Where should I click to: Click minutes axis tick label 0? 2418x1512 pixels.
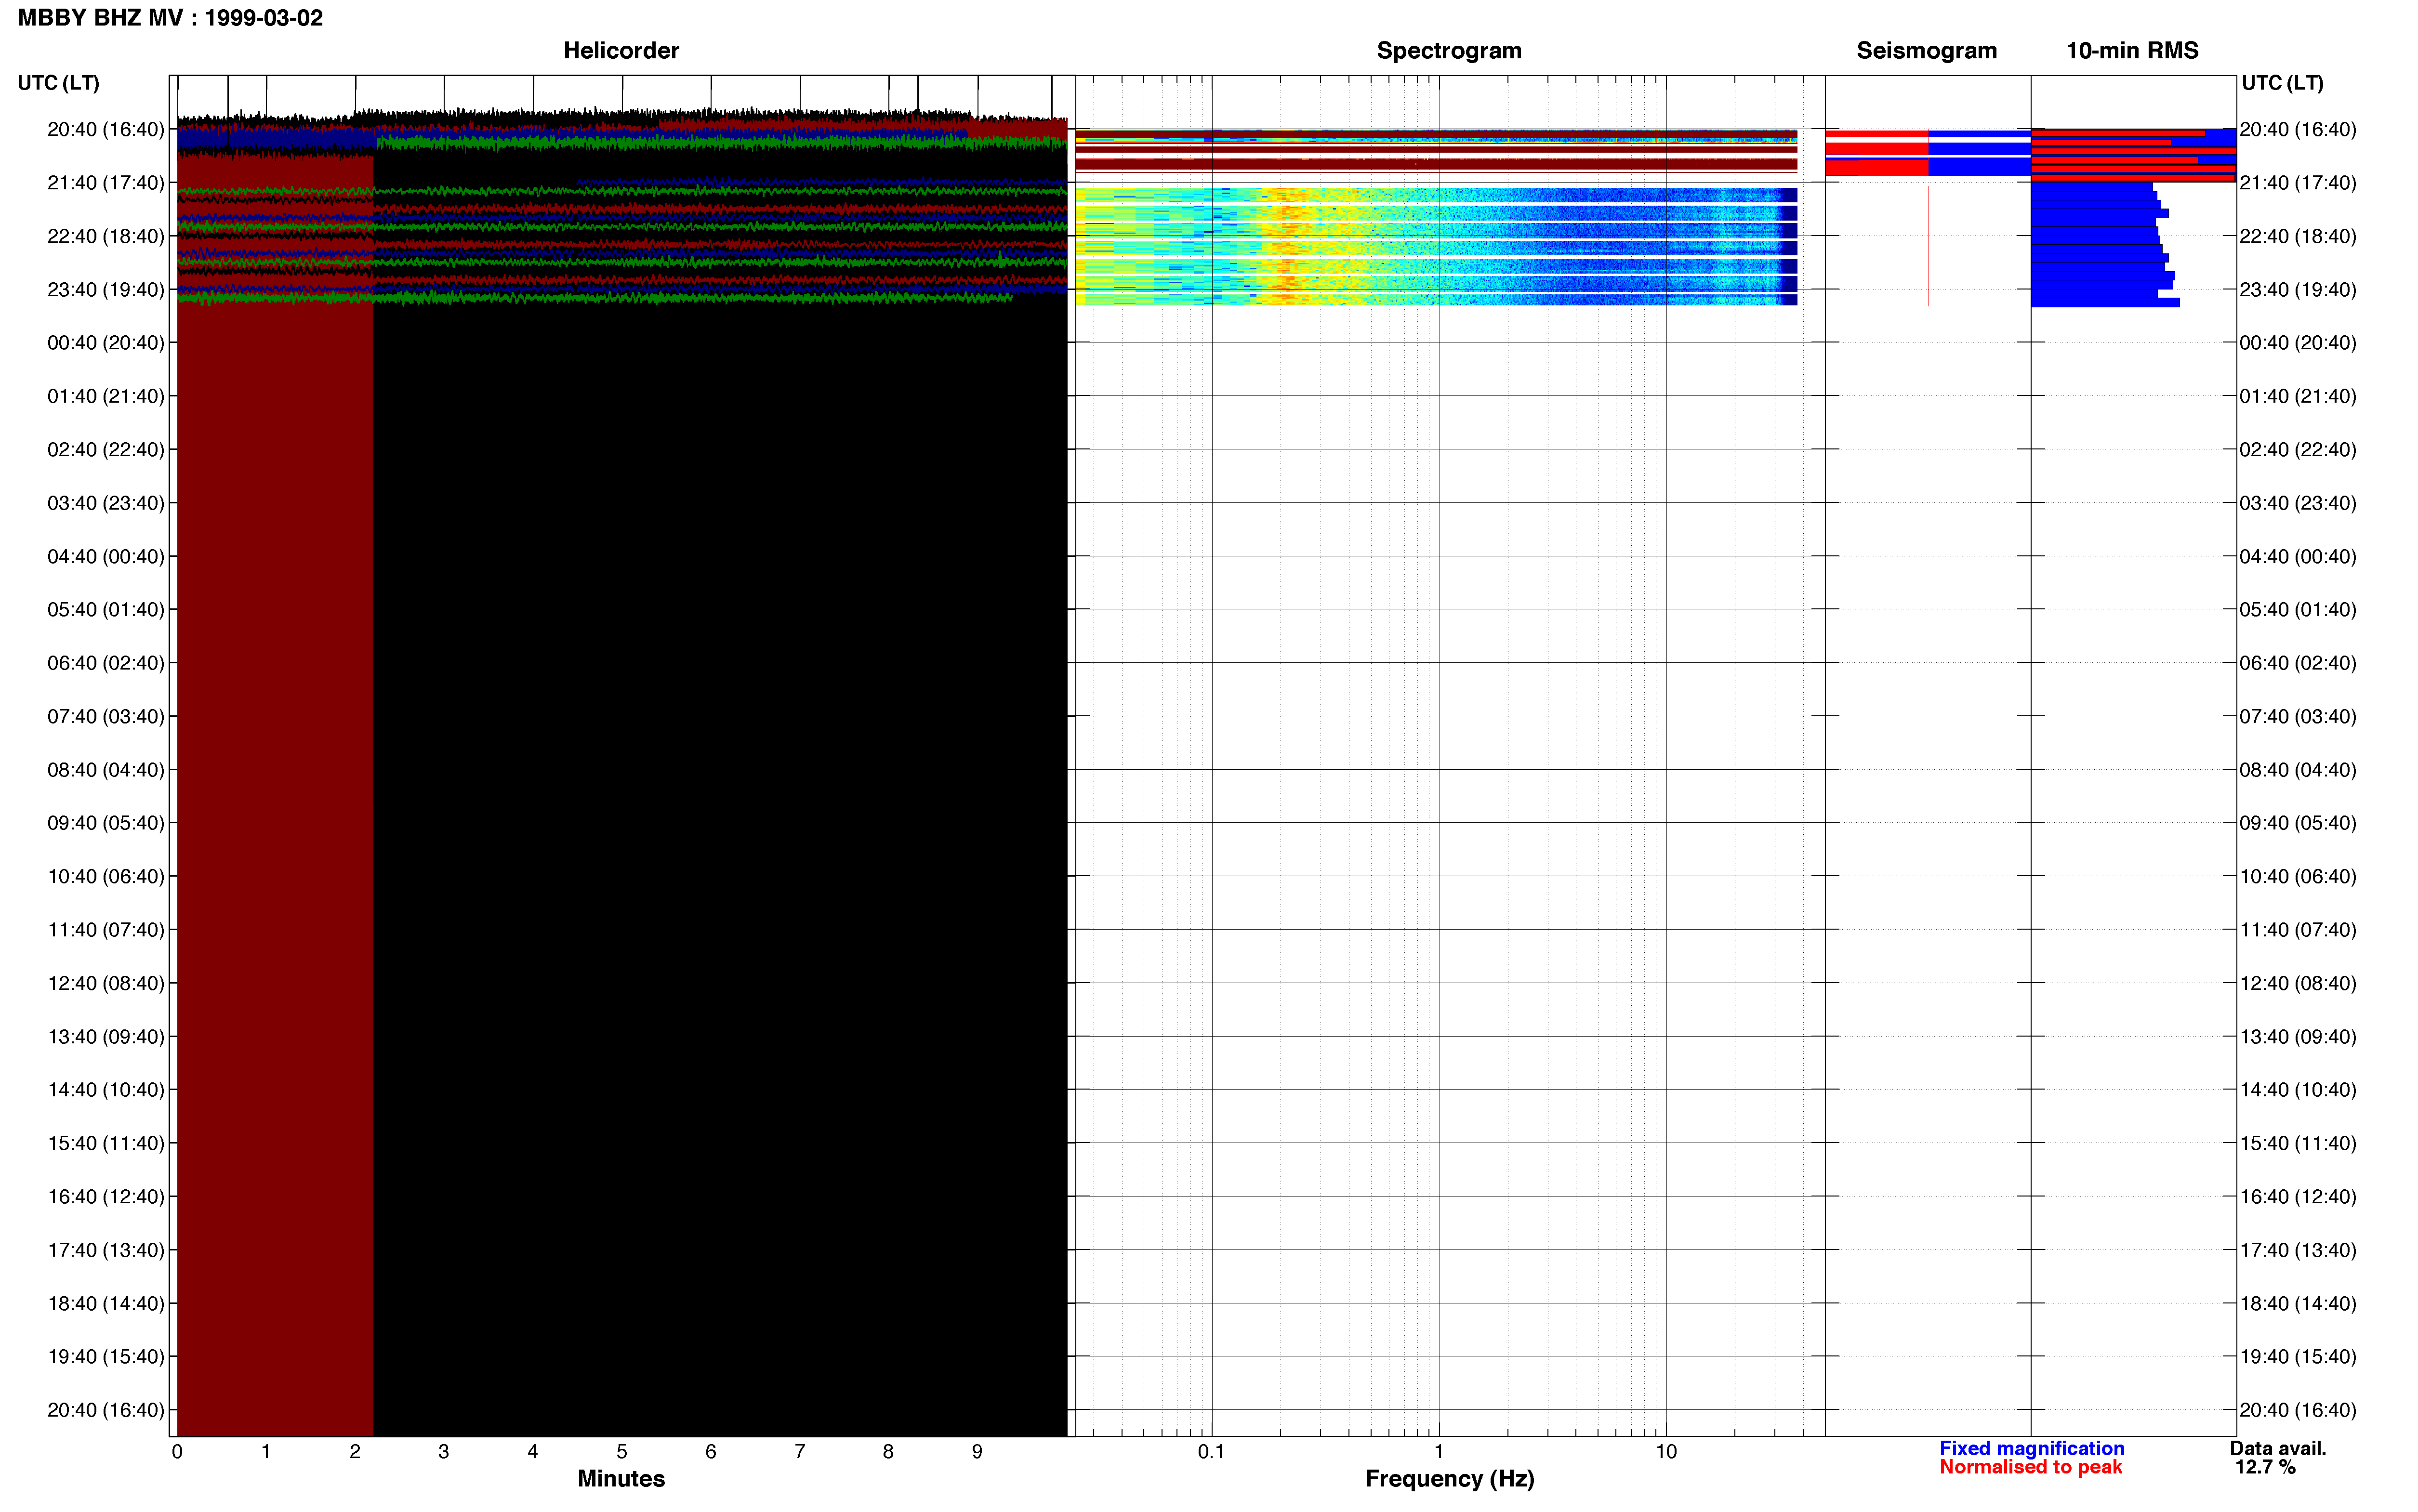(x=177, y=1451)
